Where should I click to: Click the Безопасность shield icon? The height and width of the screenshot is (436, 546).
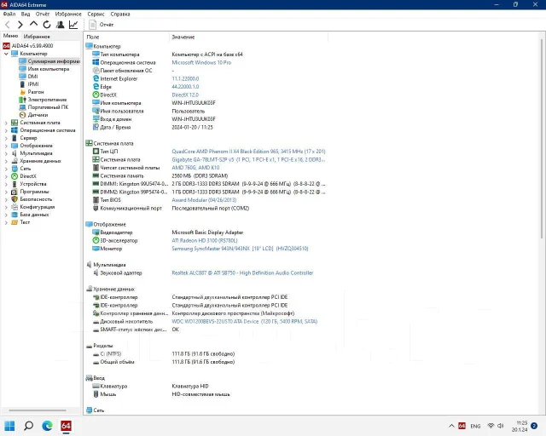(x=15, y=199)
